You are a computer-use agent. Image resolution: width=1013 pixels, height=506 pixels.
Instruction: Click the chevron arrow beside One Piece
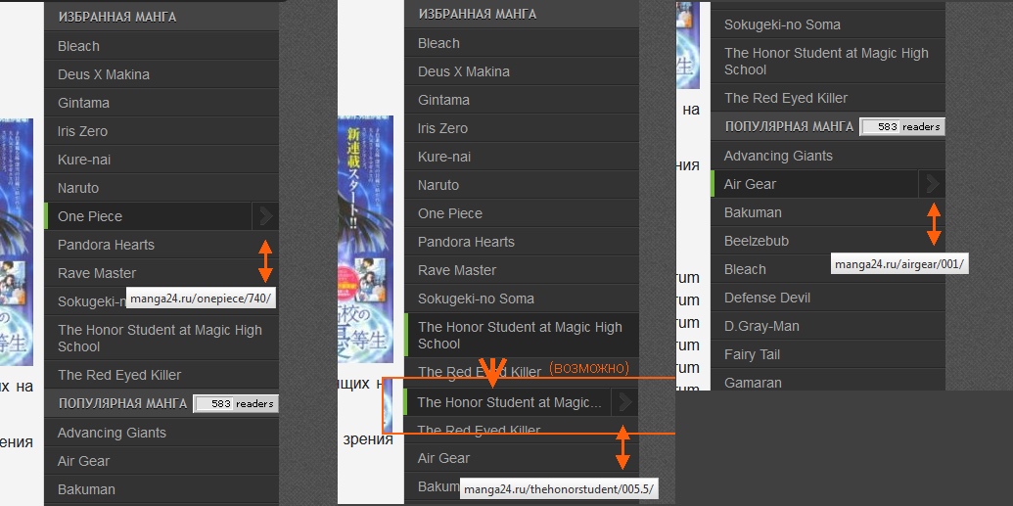tap(265, 216)
